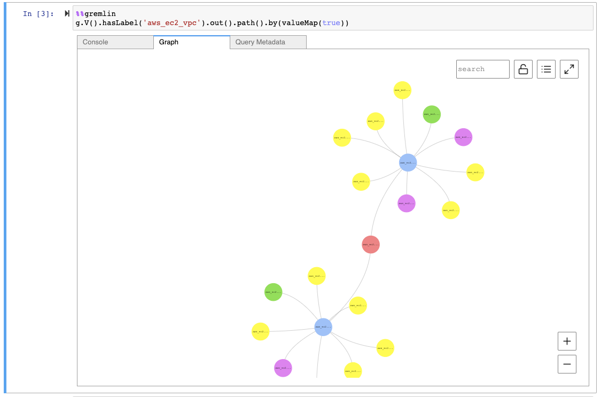Zoom out with the minus button
The width and height of the screenshot is (601, 397).
567,364
